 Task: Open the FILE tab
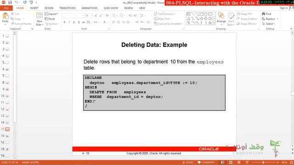6,8
